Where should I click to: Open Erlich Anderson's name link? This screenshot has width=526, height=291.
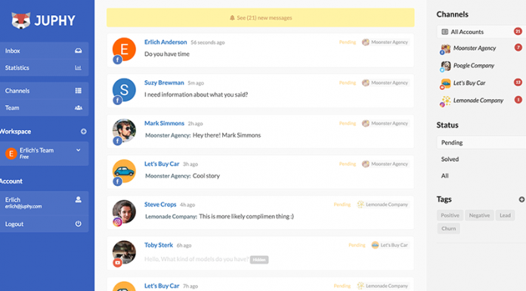pyautogui.click(x=166, y=42)
